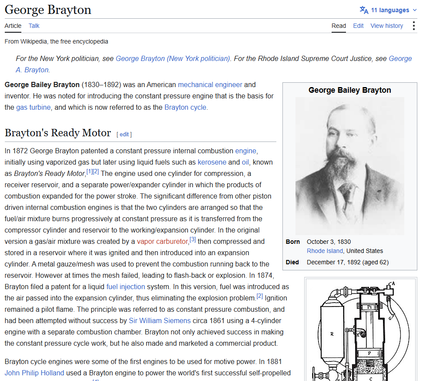Click the George Brayton page title
The image size is (423, 381).
(x=48, y=10)
